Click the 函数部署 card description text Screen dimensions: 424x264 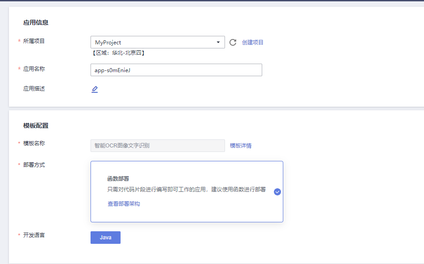[x=186, y=190]
